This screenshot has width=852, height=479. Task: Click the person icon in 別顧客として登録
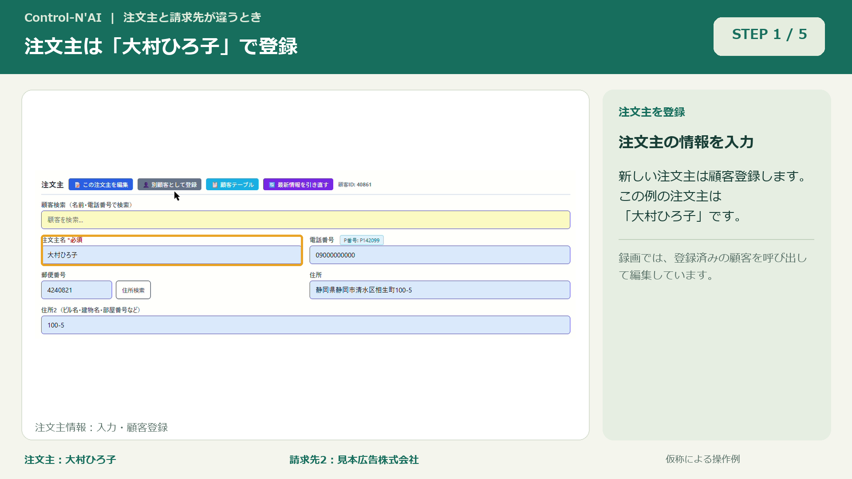coord(146,185)
